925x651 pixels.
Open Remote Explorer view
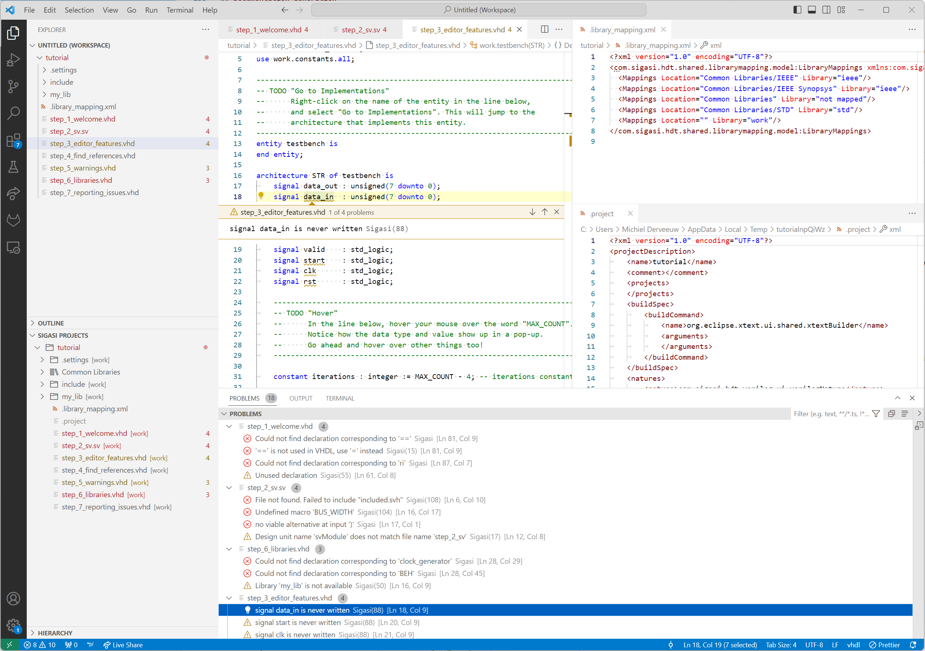[x=13, y=247]
